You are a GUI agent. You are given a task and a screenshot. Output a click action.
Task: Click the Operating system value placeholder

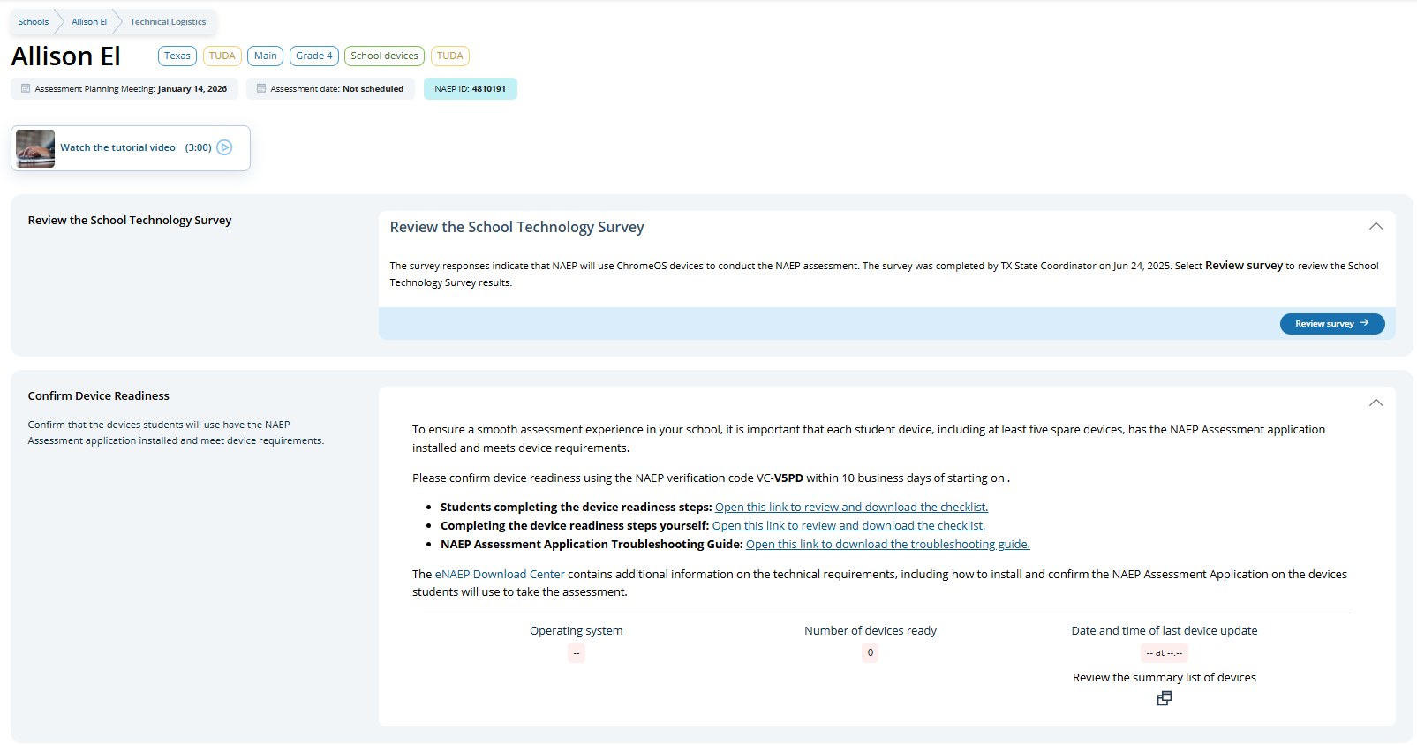pyautogui.click(x=577, y=653)
